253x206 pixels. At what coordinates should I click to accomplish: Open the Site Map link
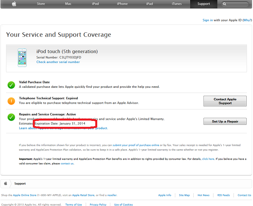point(184,195)
